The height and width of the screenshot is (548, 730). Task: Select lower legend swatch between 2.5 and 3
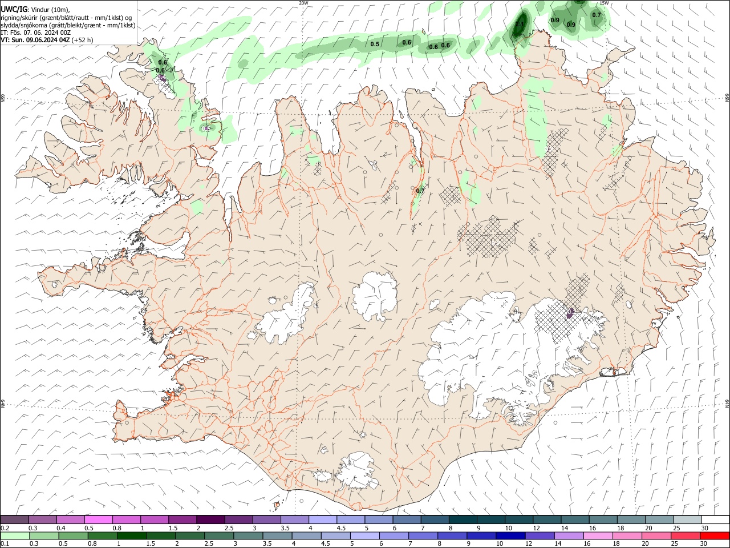pyautogui.click(x=219, y=535)
